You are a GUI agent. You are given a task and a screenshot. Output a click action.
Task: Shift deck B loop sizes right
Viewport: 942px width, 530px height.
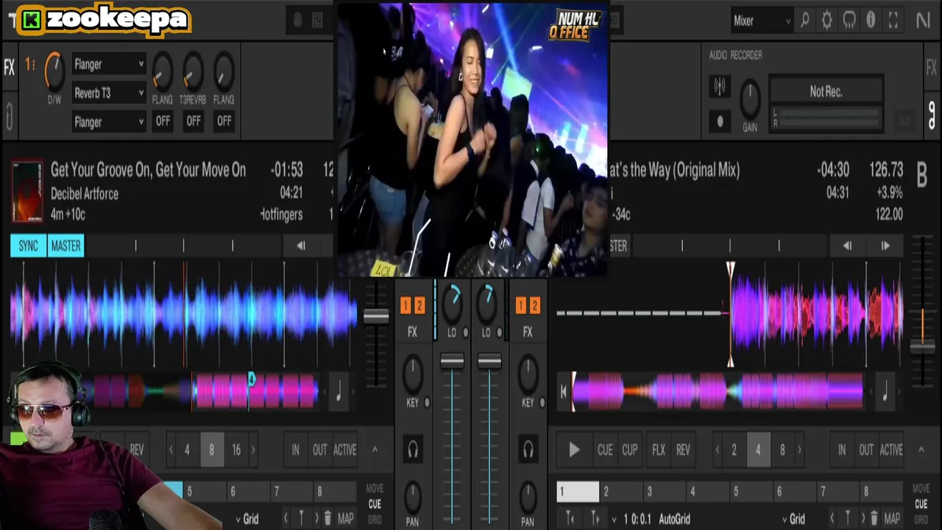(x=799, y=450)
